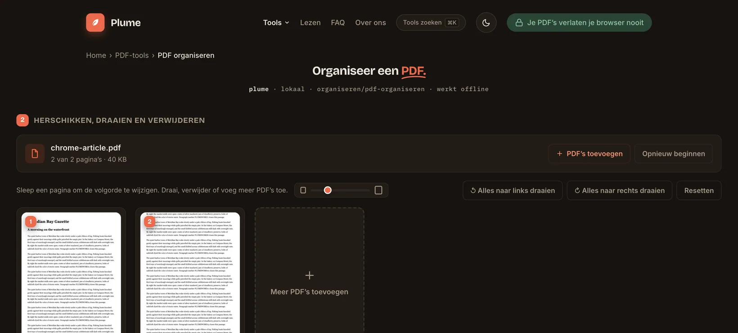Click the large-thumbnail size icon
The image size is (738, 333).
(x=378, y=190)
